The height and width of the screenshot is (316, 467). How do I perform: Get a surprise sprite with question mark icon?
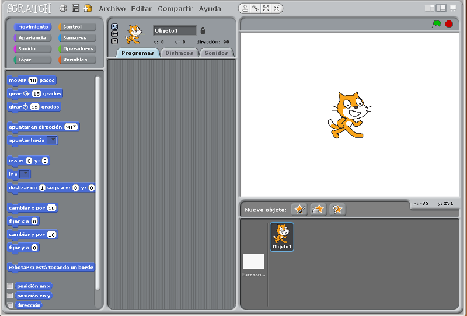337,209
